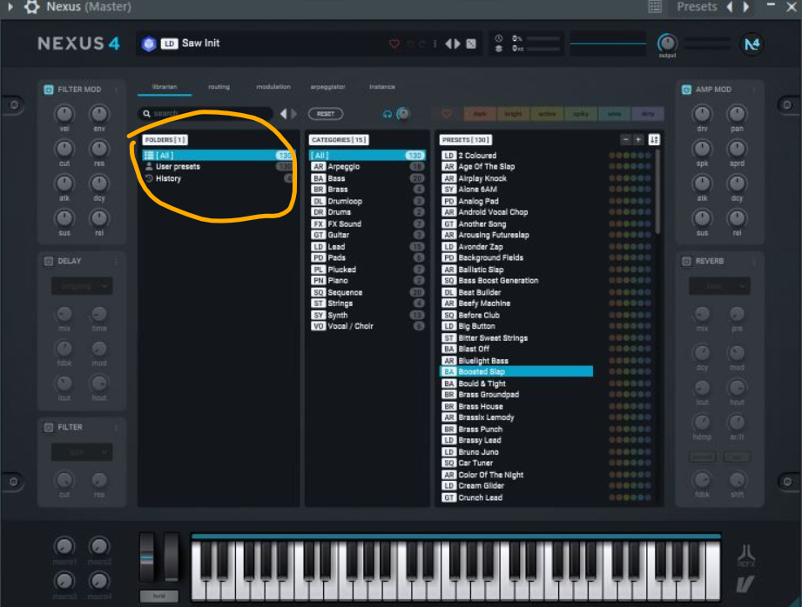Open the Delay type dropdown
The width and height of the screenshot is (802, 607).
pyautogui.click(x=82, y=286)
